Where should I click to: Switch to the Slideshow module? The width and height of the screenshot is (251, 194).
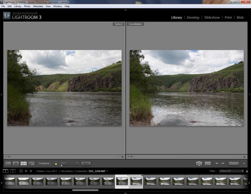pos(212,18)
